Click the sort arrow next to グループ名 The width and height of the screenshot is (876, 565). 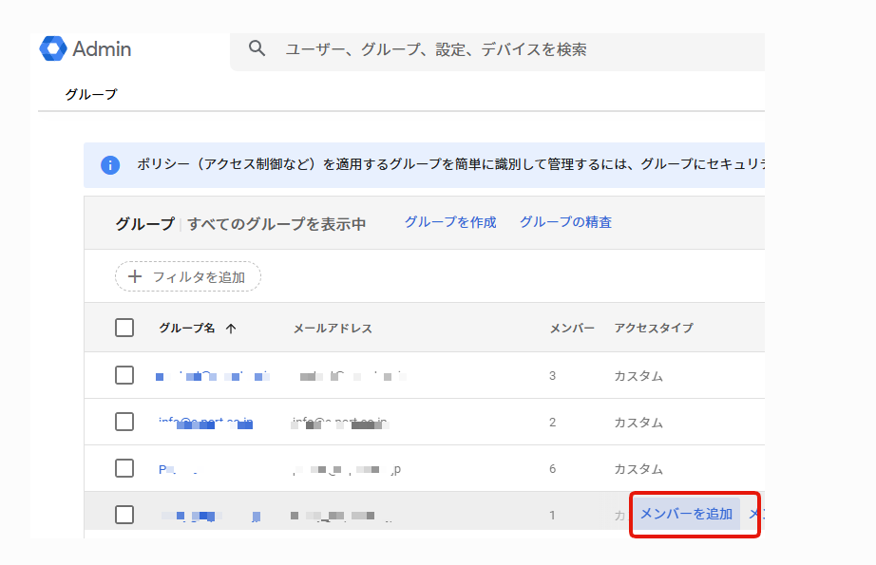pyautogui.click(x=230, y=329)
